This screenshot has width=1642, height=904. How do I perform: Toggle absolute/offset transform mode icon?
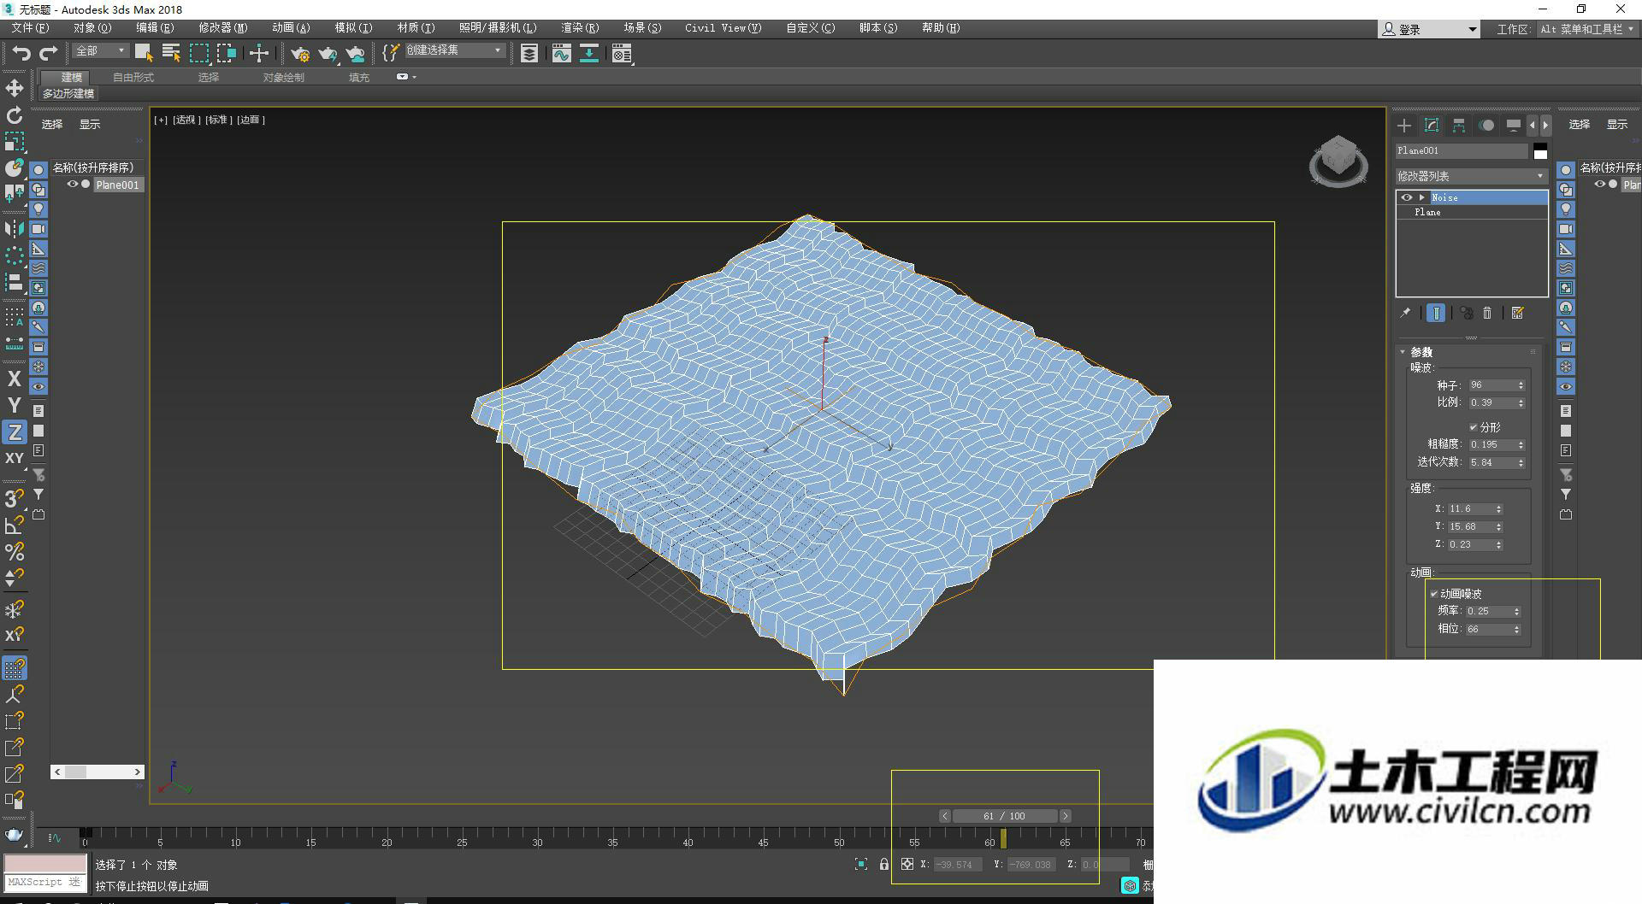click(907, 865)
